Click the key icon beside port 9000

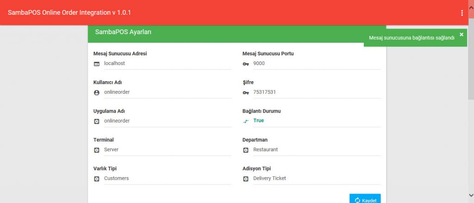[246, 64]
